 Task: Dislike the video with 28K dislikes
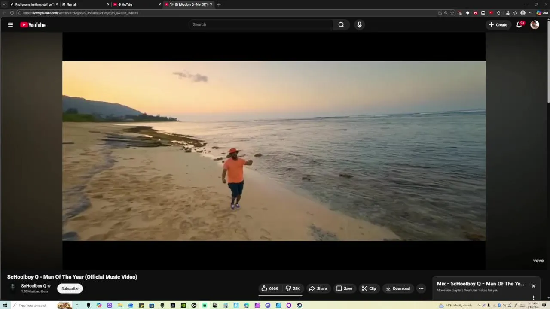point(293,288)
